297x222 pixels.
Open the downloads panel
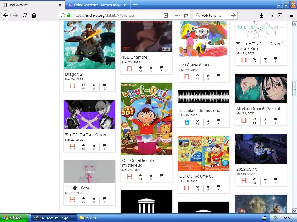pos(262,15)
